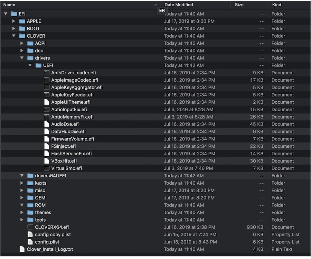Click the AppleKeyAggregator.efi file icon
Image resolution: width=311 pixels, height=259 pixels.
coord(47,87)
